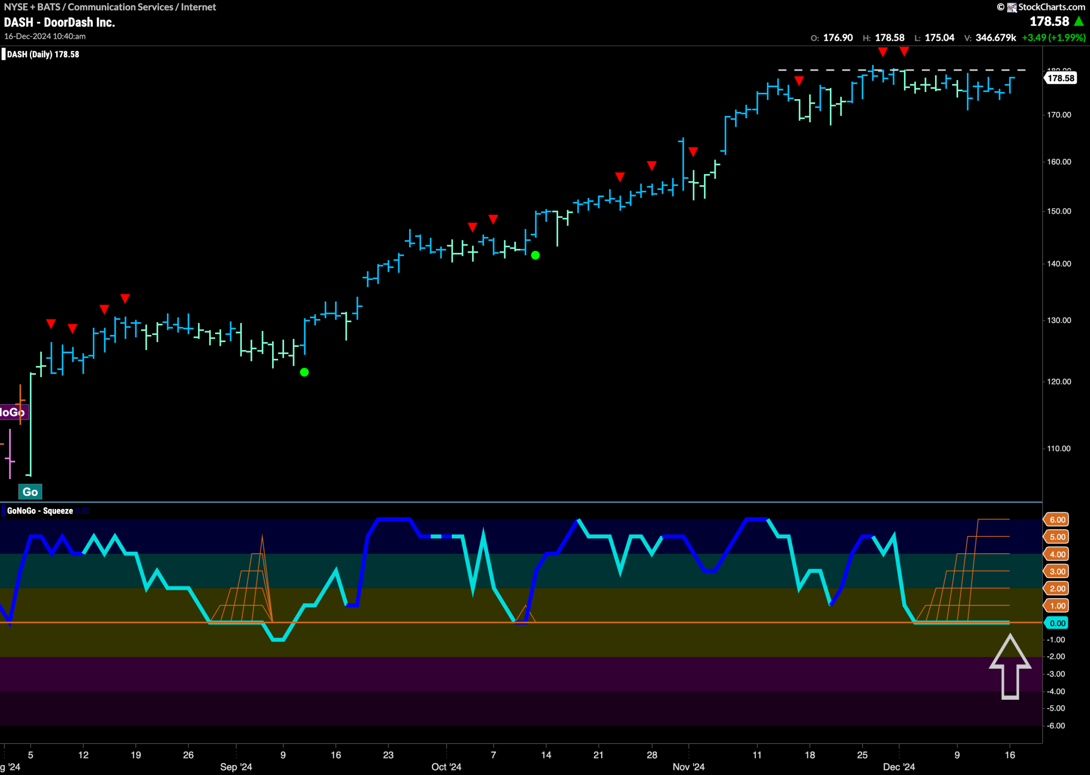The height and width of the screenshot is (775, 1090).
Task: Click the -5.00 oscillator axis label
Action: 1056,708
